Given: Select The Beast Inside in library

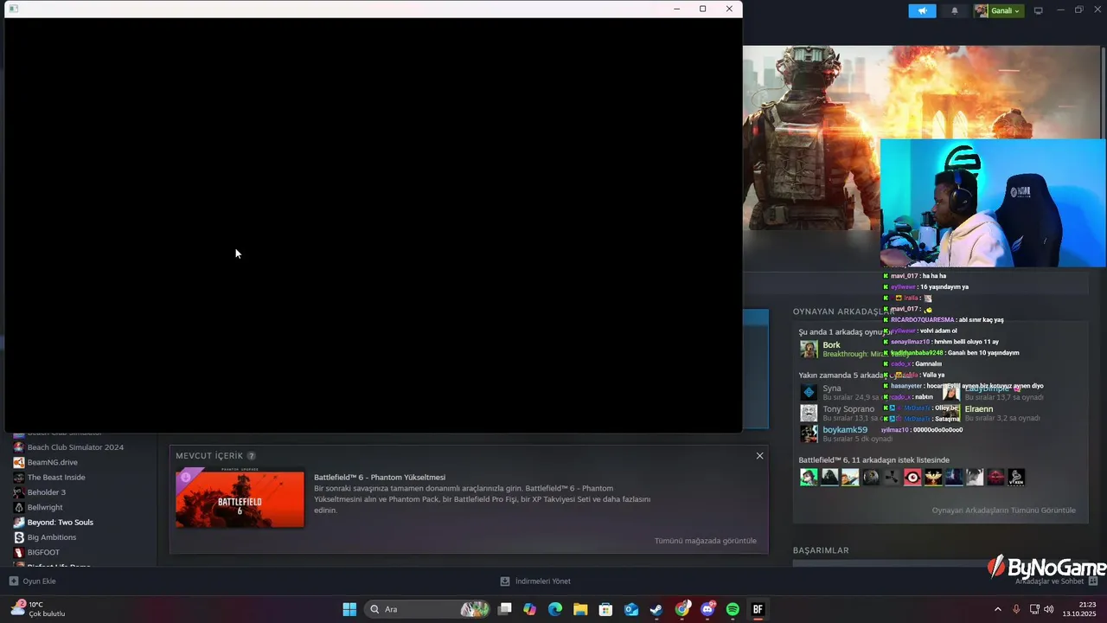Looking at the screenshot, I should point(56,478).
